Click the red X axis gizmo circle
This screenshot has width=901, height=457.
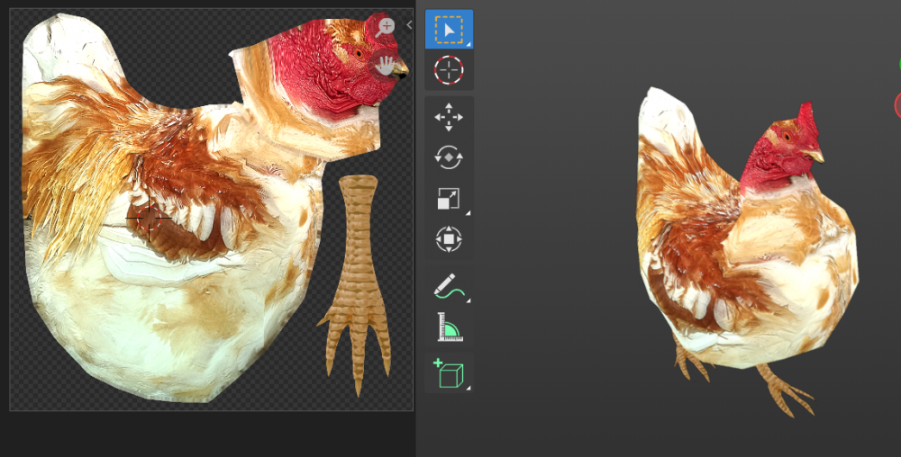[898, 105]
